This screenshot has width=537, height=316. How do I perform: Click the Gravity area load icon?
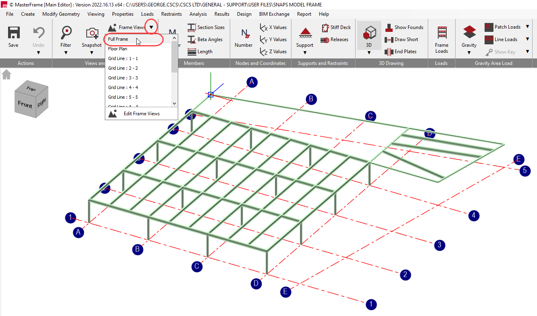469,33
